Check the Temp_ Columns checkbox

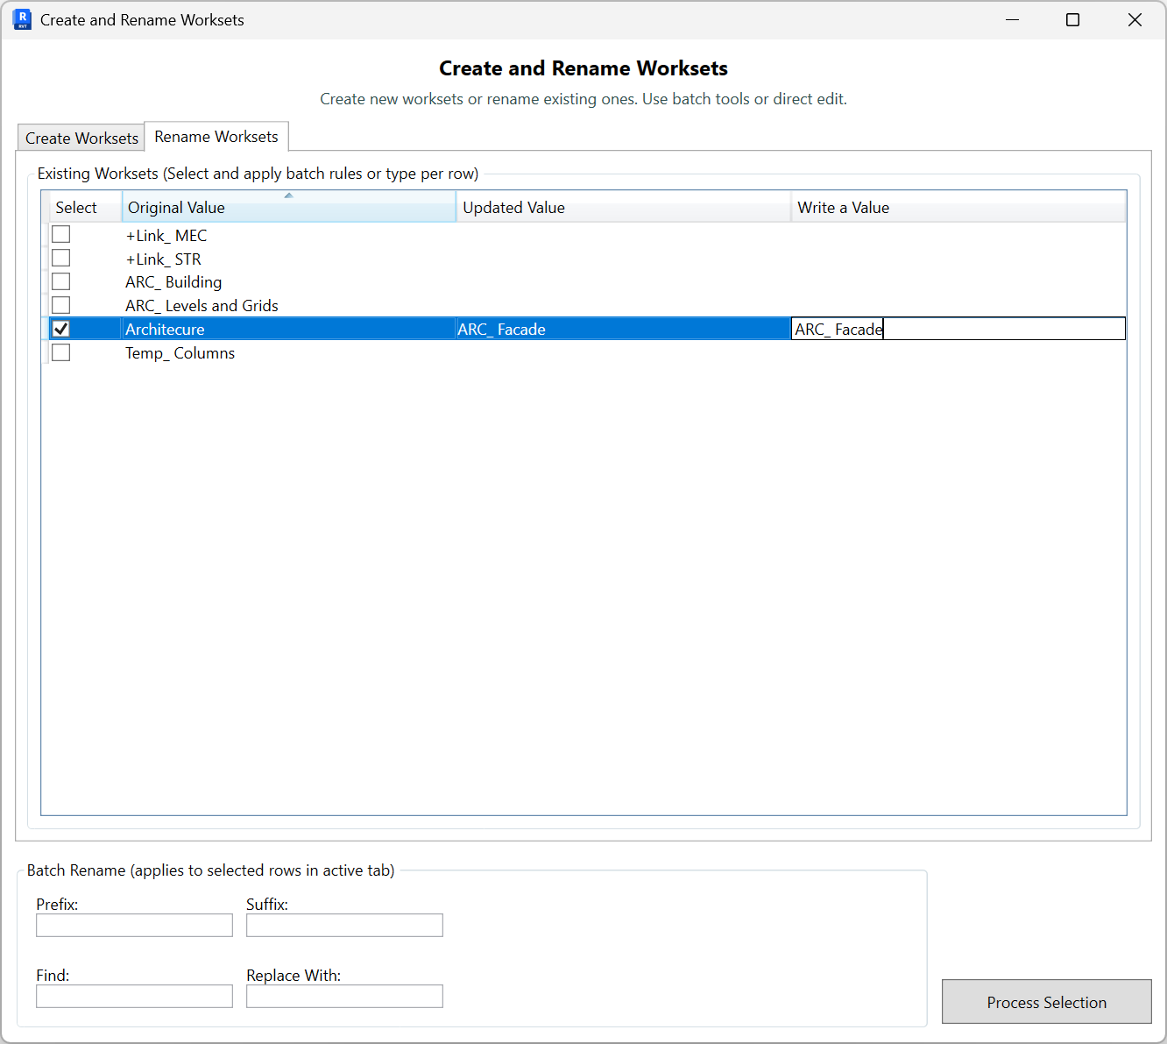click(60, 352)
